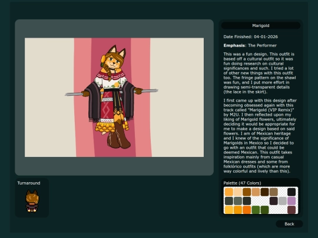318x238 pixels.
Task: Click the 'Emphasis: The Performer' line
Action: 250,45
